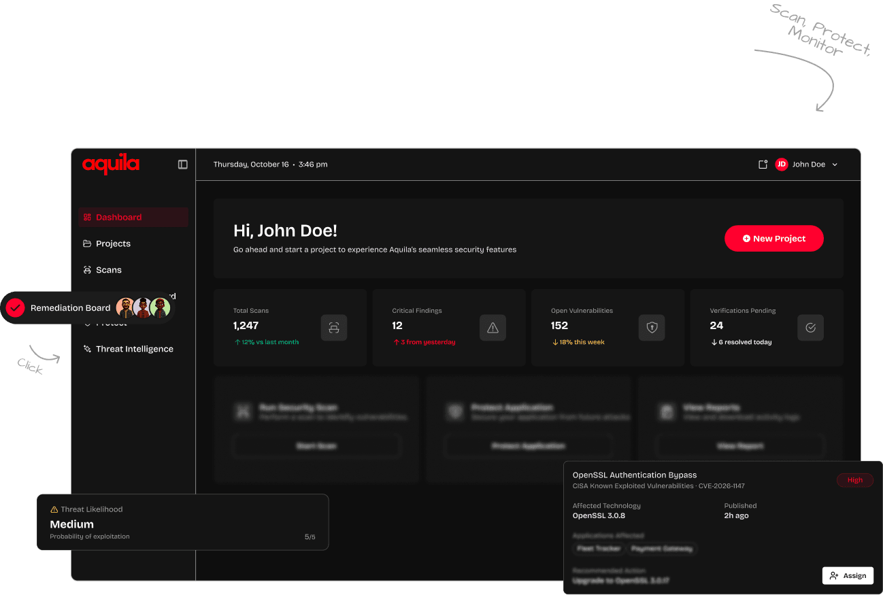Click the View Report button
Image resolution: width=883 pixels, height=595 pixels.
tap(740, 446)
